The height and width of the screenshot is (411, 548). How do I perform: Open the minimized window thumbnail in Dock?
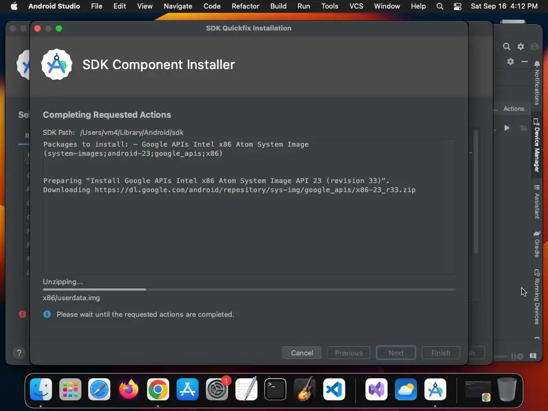(x=478, y=390)
